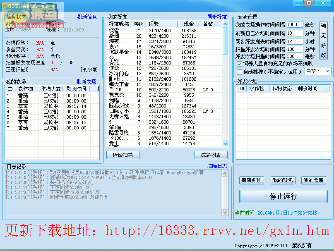Edit the 刷新自己农场时间间隔 field (10)
This screenshot has height=251, width=334.
(295, 33)
